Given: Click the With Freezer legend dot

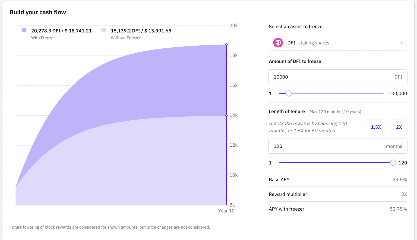Looking at the screenshot, I should click(24, 30).
